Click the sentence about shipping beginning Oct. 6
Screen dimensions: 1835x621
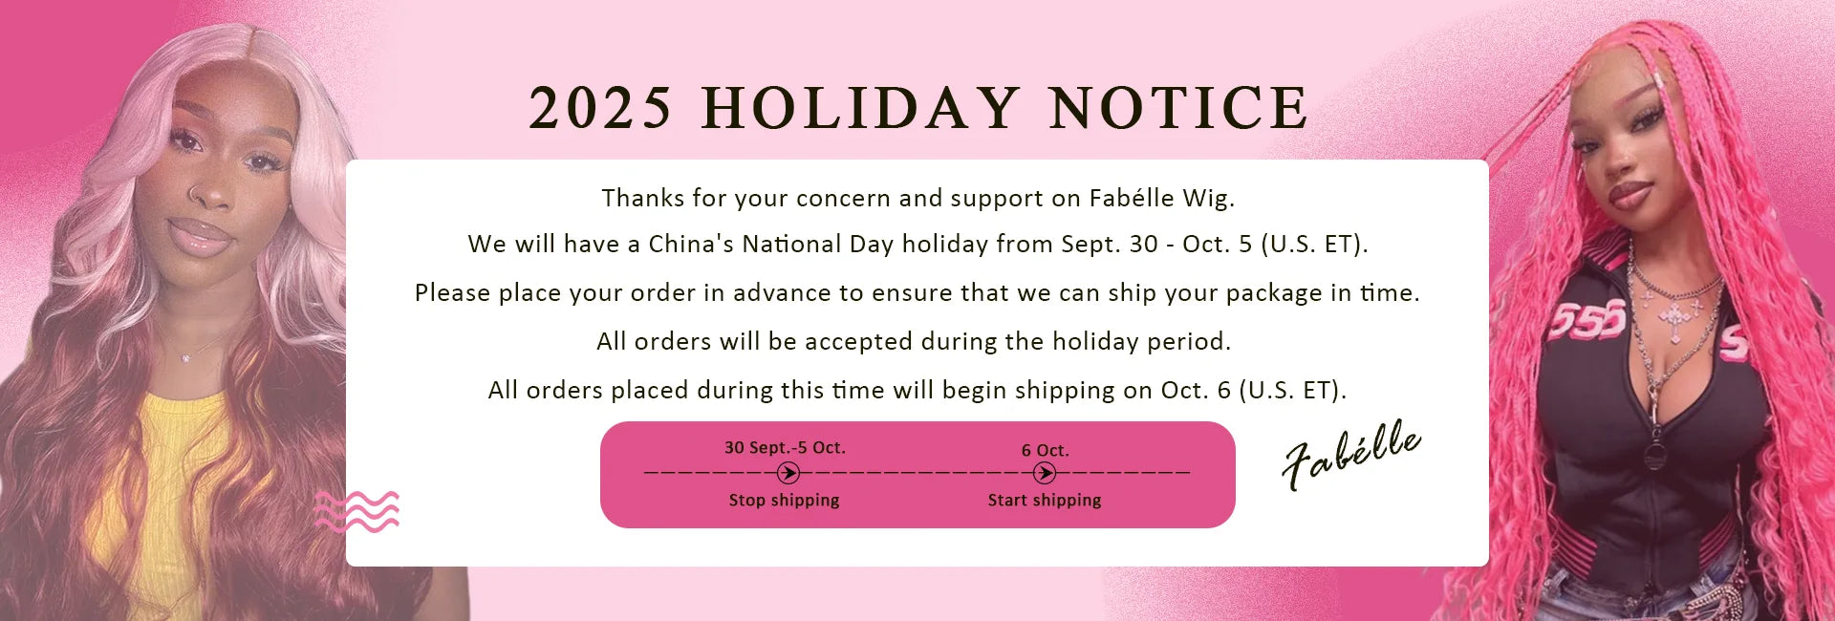[917, 390]
